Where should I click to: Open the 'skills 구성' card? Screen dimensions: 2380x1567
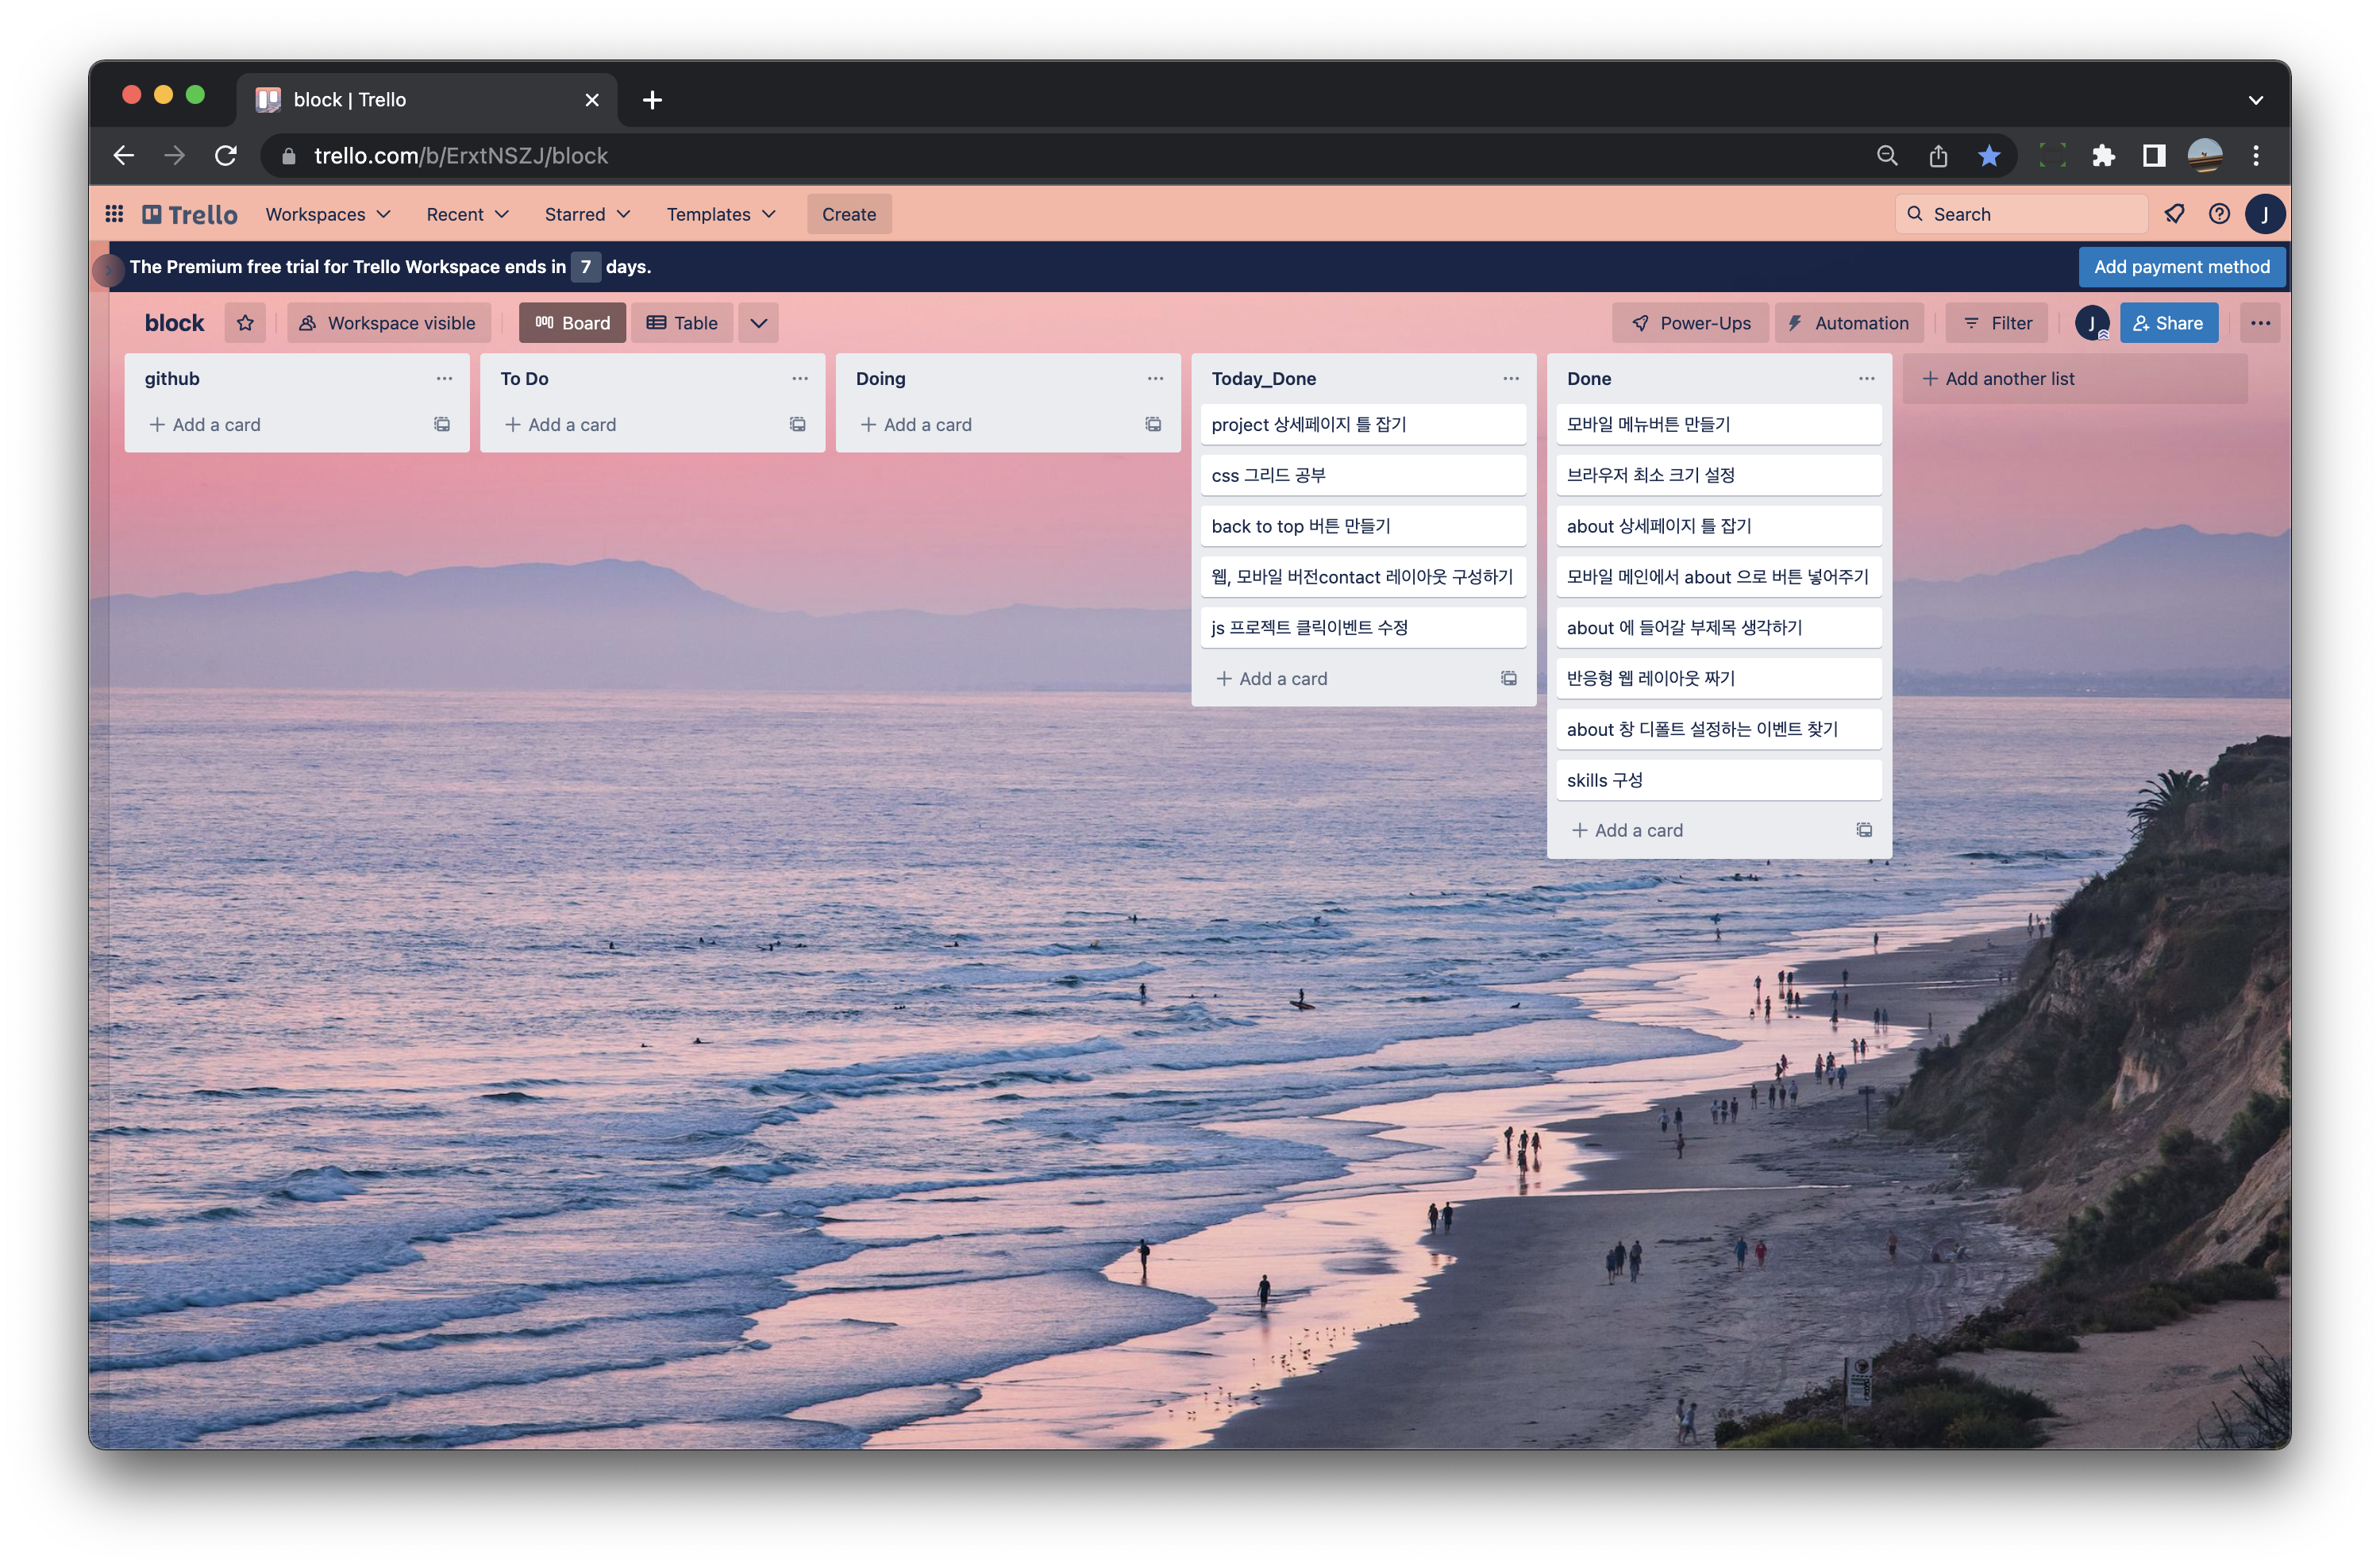(x=1717, y=780)
